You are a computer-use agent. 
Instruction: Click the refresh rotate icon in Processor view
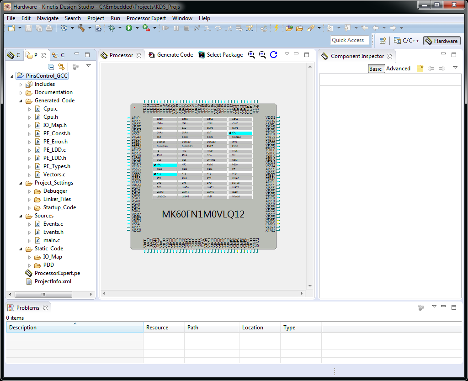click(273, 55)
